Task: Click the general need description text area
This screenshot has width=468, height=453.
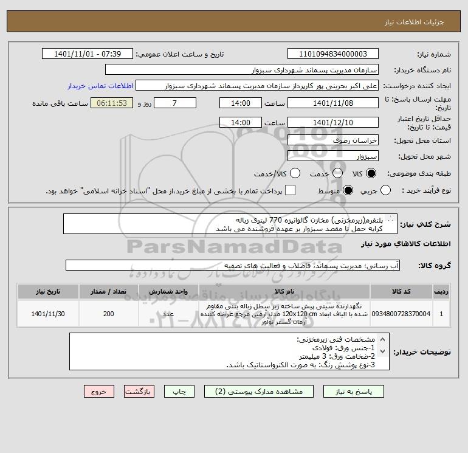Action: pyautogui.click(x=230, y=224)
